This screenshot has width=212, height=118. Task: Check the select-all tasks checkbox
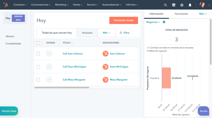[38, 43]
